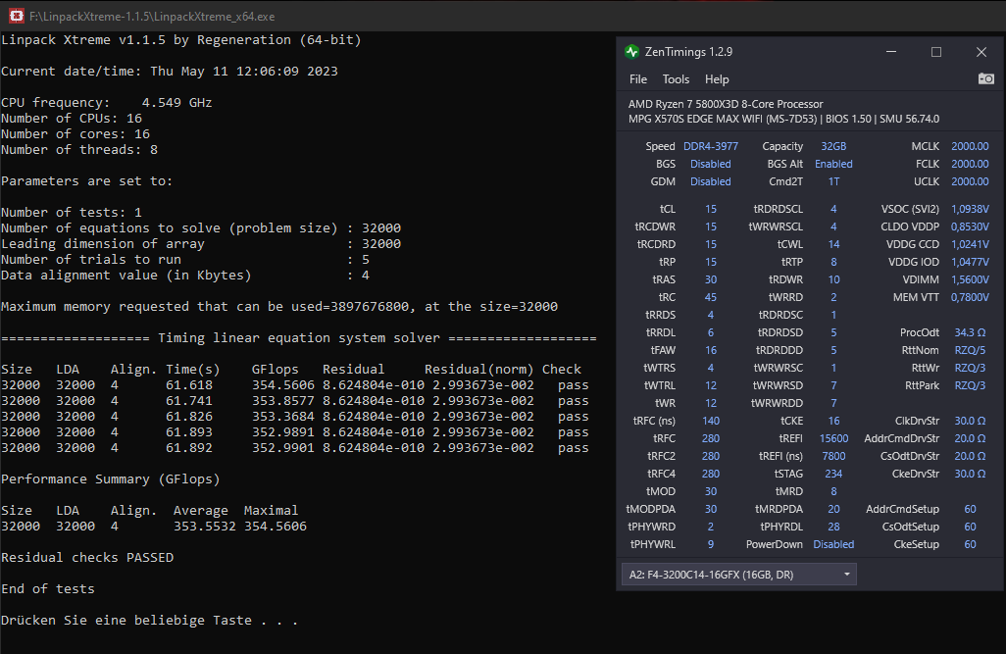Click the ZenTimings green heartbeat app icon

[x=632, y=52]
